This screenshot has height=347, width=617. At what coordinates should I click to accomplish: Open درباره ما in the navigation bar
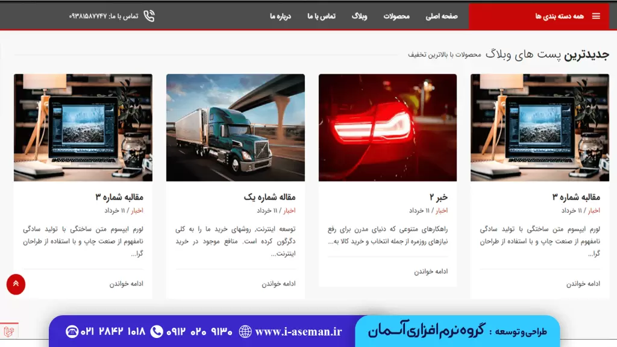coord(280,16)
